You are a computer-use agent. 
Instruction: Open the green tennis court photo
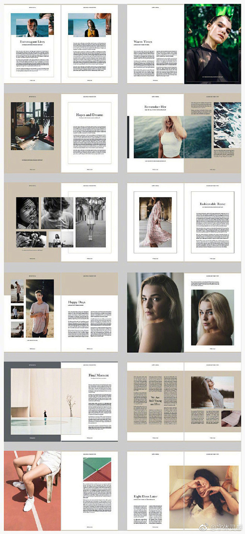[97, 469]
